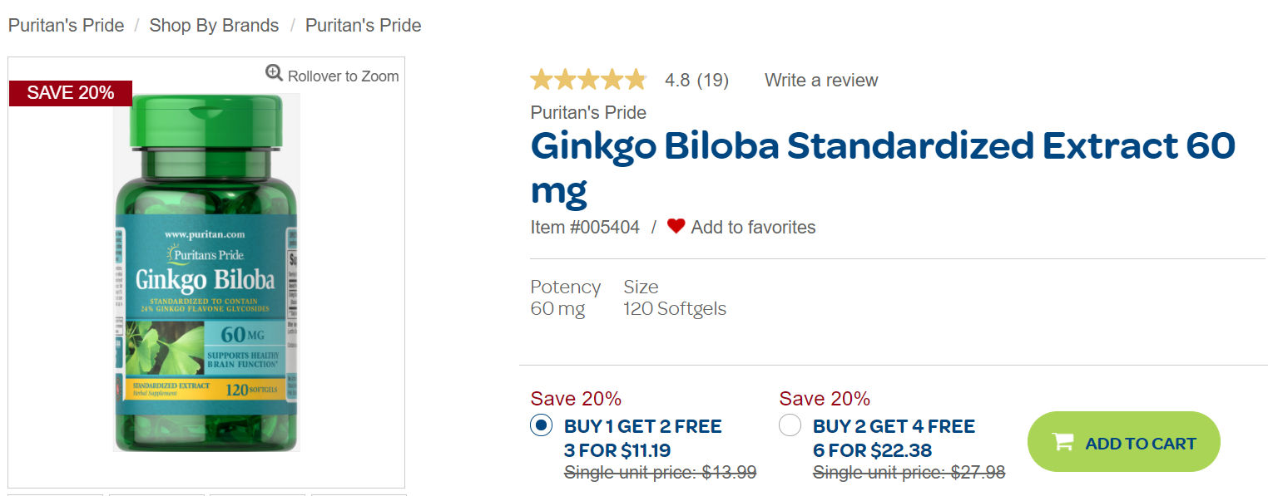Open the Write a review link
The width and height of the screenshot is (1268, 496).
point(821,80)
